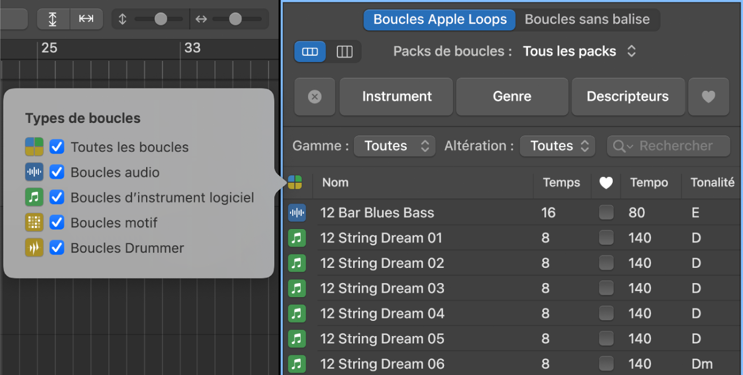This screenshot has height=375, width=743.
Task: Toggle the Toutes les boucles checkbox
Action: click(x=56, y=147)
